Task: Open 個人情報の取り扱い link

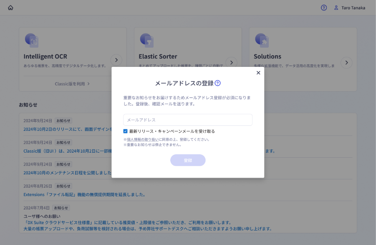Action: [x=143, y=140]
